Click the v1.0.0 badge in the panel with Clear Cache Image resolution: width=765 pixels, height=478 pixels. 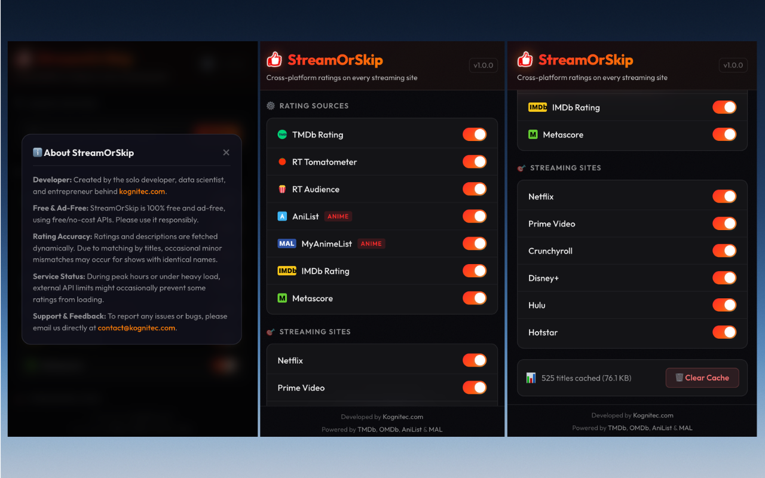tap(733, 66)
